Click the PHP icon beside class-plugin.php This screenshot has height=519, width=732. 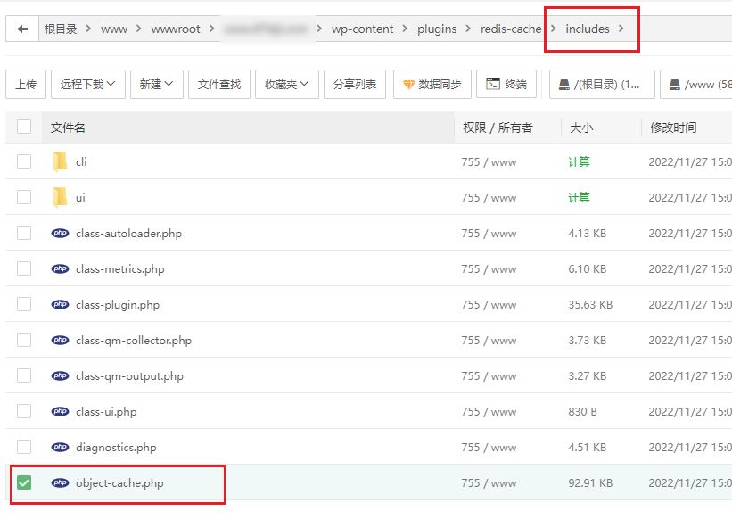pos(60,304)
